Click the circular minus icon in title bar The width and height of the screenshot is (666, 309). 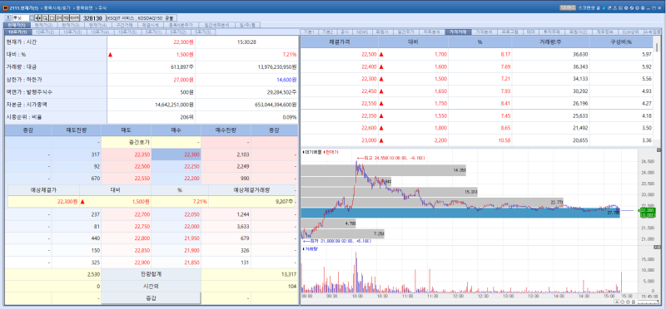click(643, 7)
